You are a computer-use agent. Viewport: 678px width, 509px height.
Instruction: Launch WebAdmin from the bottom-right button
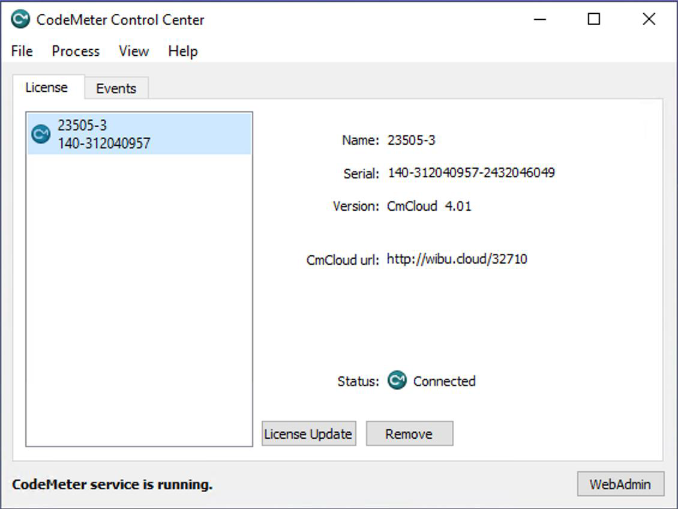620,484
